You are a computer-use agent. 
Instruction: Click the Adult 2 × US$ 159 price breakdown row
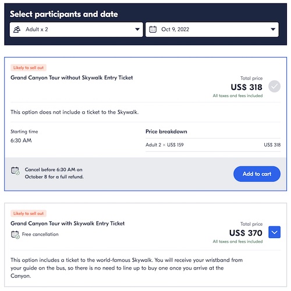click(213, 145)
